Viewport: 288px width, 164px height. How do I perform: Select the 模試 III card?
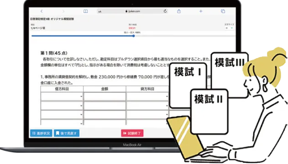(x=230, y=75)
